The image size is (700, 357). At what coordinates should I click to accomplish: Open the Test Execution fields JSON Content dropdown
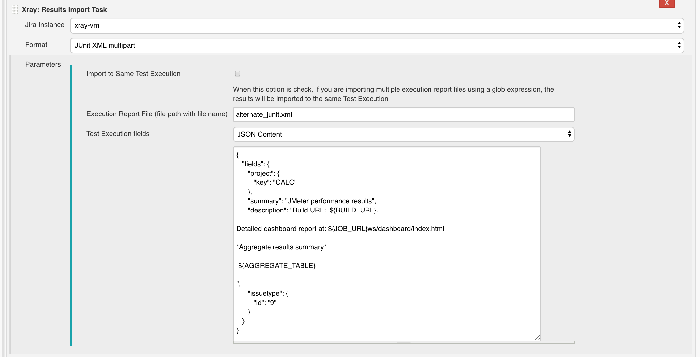click(x=403, y=134)
